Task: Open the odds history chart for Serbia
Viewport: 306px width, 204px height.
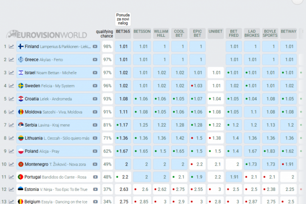Action: click(11, 125)
